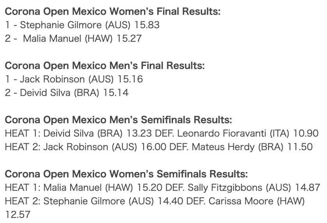Click the 12.57 score on last line

18,215
